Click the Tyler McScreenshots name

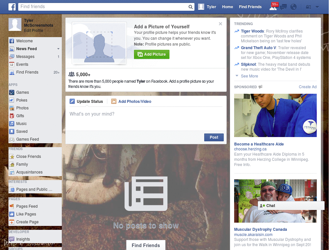38,23
